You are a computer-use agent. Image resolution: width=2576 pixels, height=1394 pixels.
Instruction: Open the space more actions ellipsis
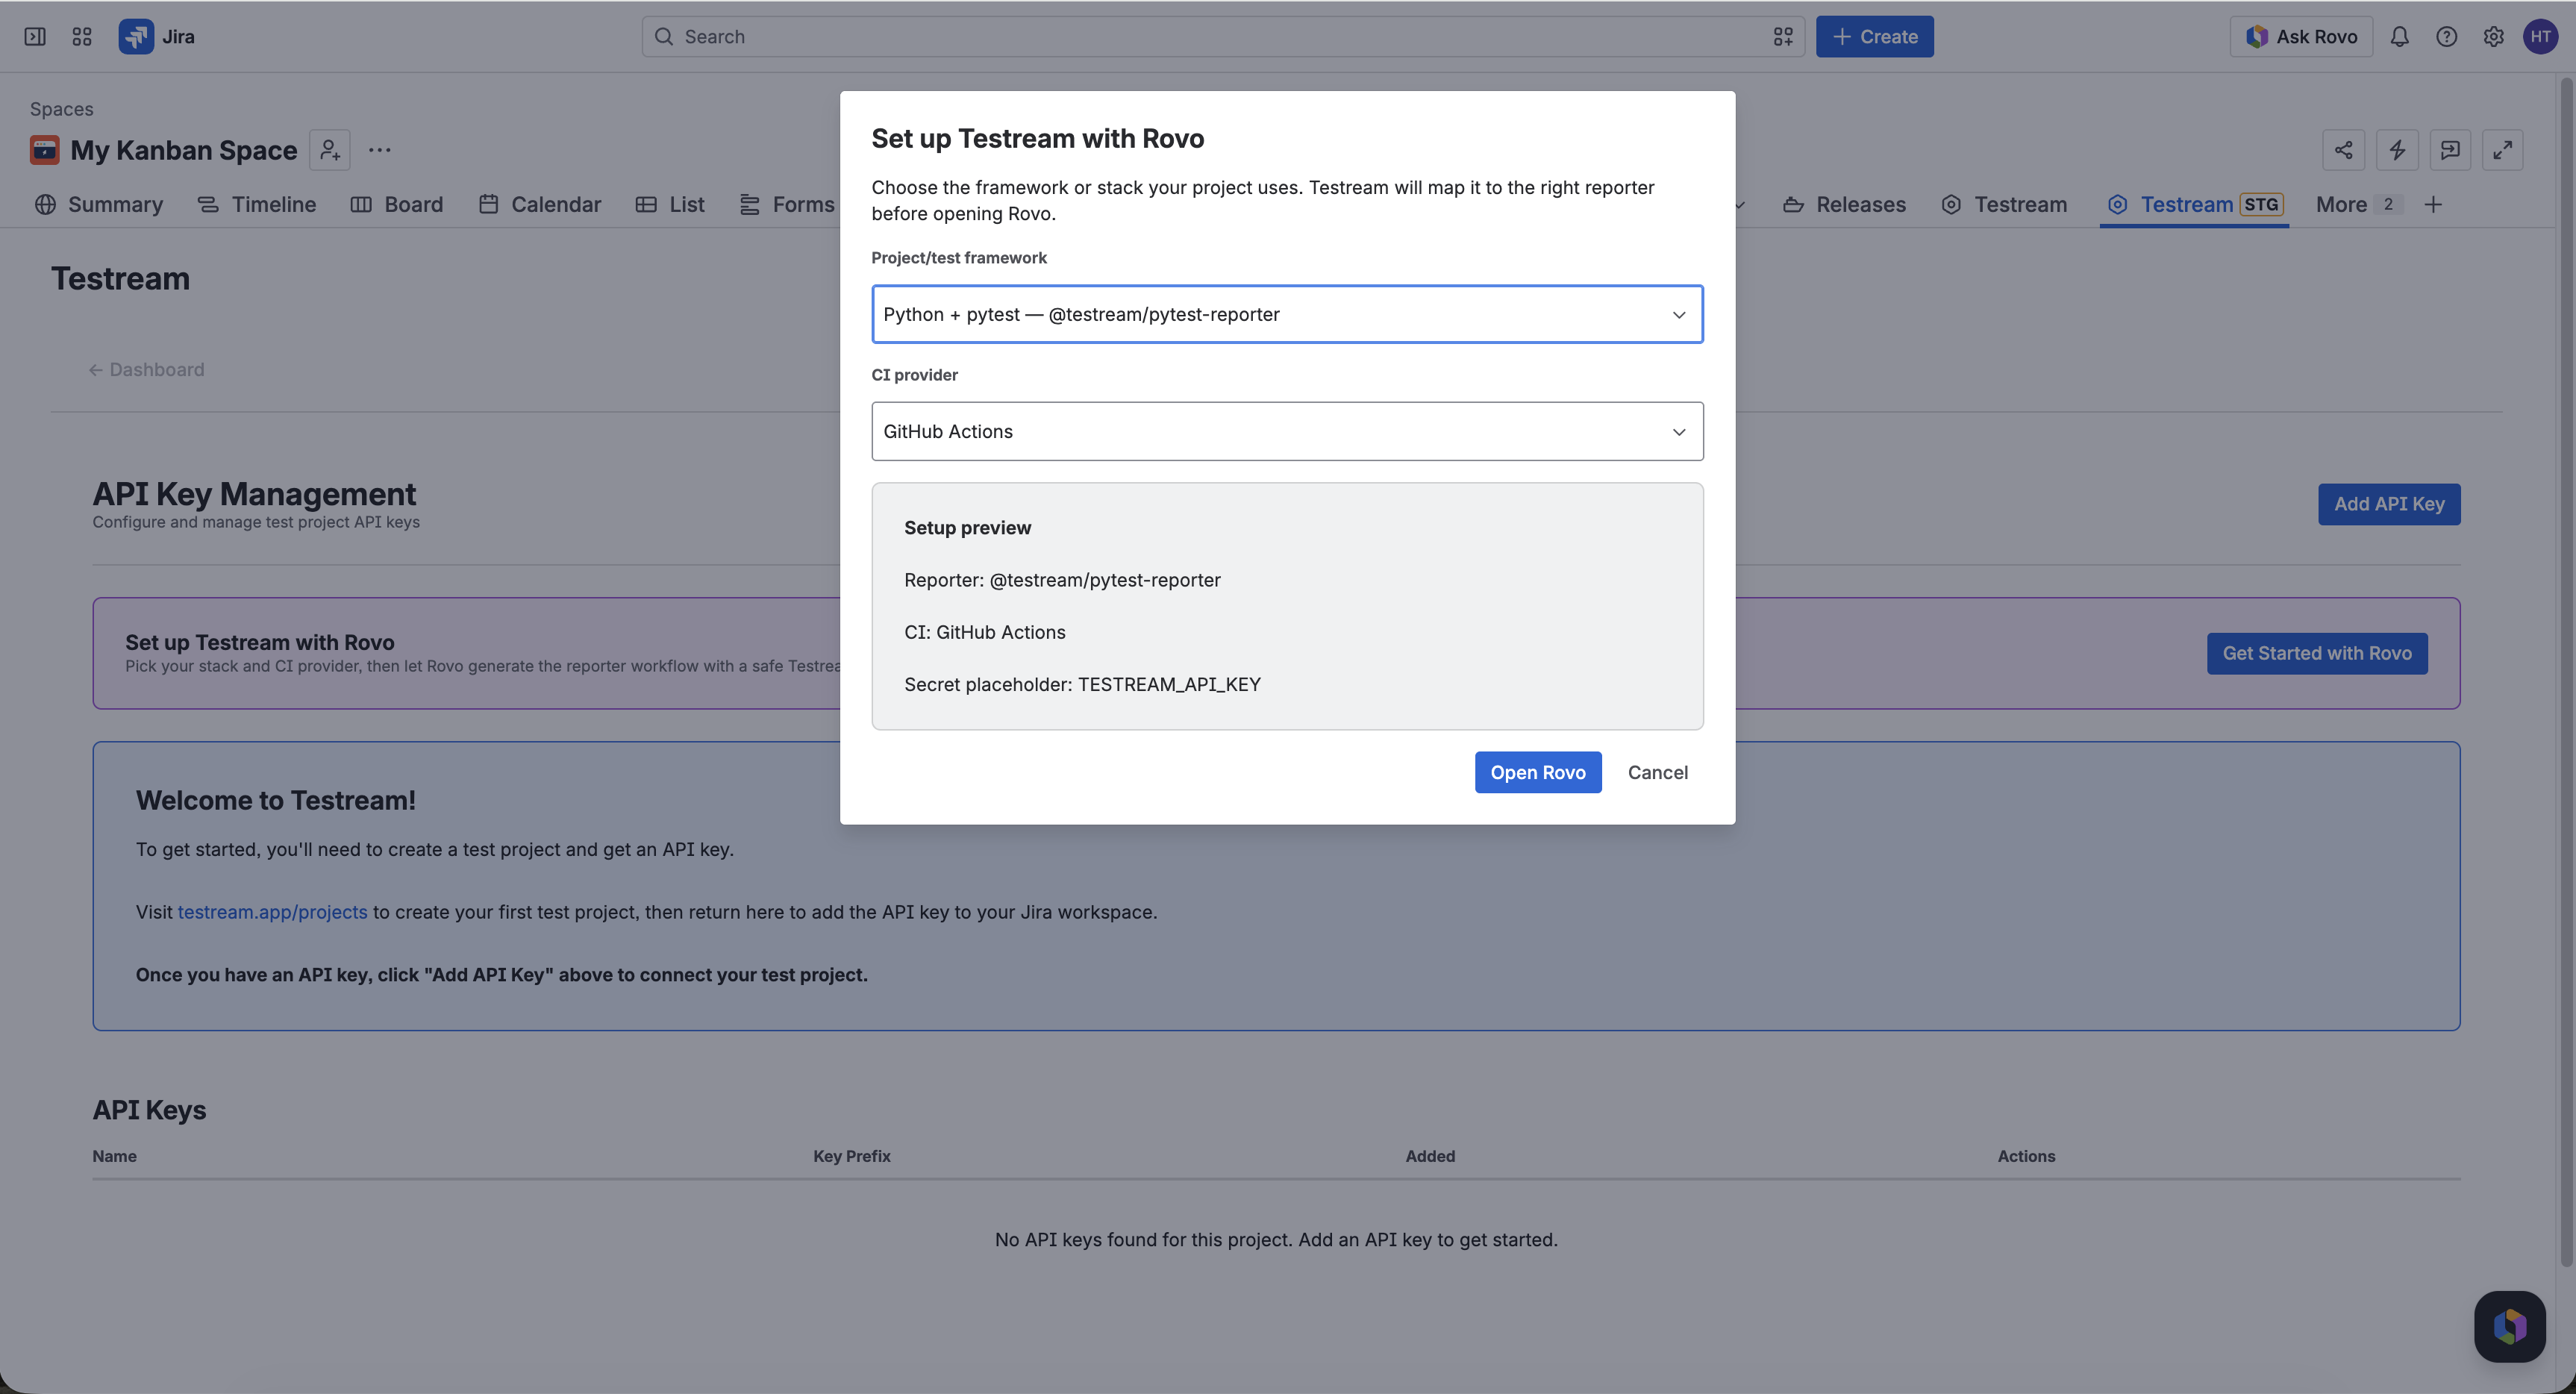(x=379, y=150)
